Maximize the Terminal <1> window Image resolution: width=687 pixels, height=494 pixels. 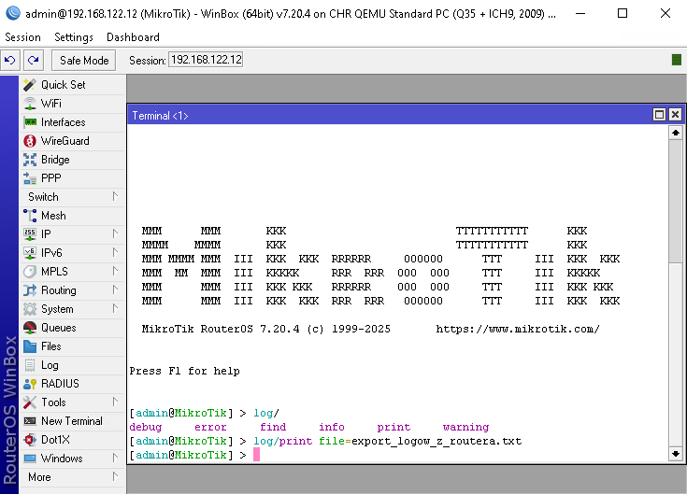coord(659,115)
